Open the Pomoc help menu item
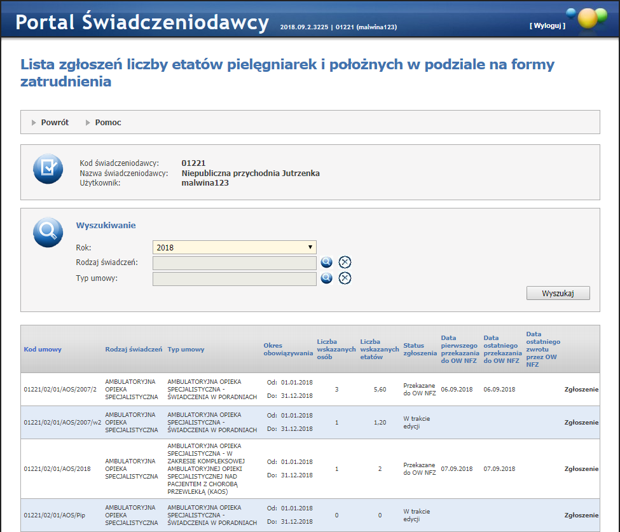Screen dimensions: 620x532 pos(108,123)
